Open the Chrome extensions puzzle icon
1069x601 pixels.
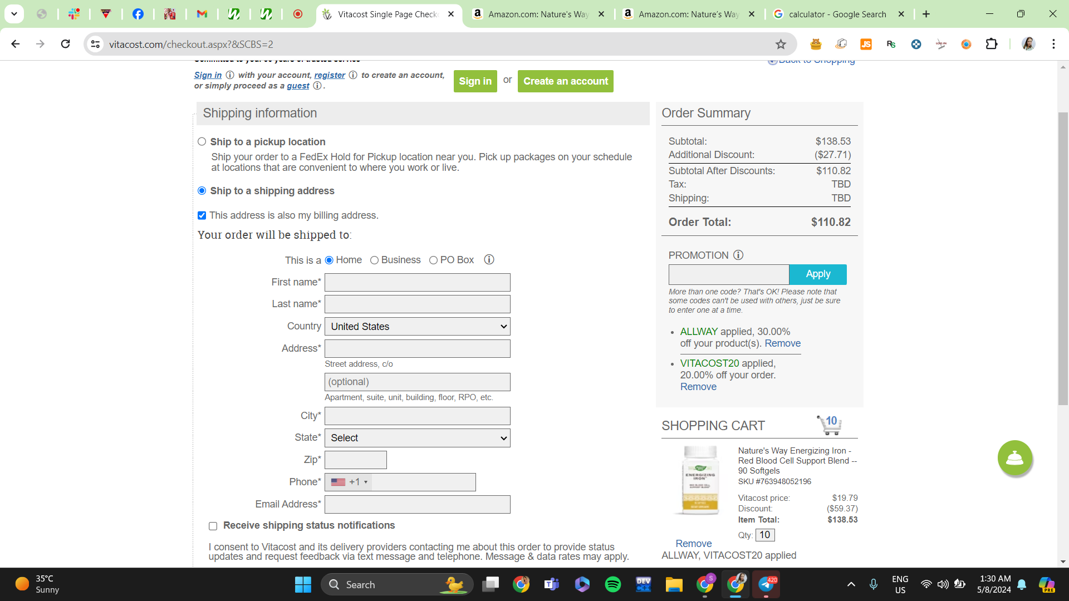pos(992,44)
